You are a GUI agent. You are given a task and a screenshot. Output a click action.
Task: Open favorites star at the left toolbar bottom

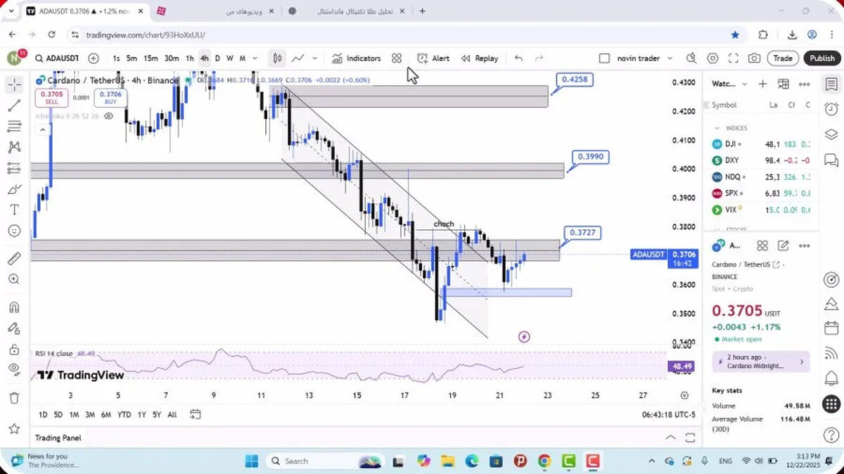(14, 428)
